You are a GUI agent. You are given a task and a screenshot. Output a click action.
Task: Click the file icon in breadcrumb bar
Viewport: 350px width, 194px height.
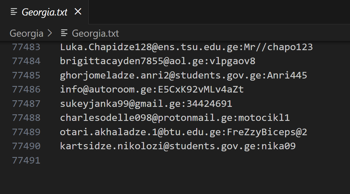(64, 33)
